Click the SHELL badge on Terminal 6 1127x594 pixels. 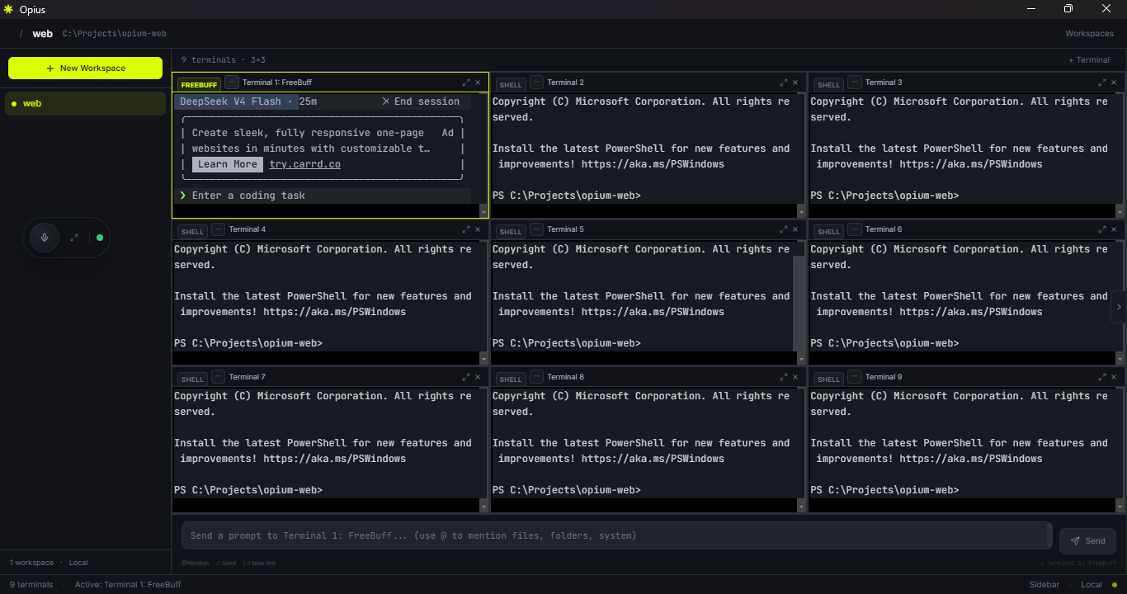point(828,232)
